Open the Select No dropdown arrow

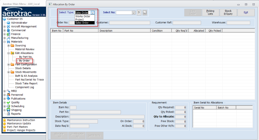coord(134,13)
